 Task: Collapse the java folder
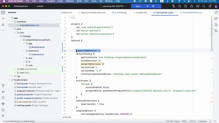pos(12,29)
